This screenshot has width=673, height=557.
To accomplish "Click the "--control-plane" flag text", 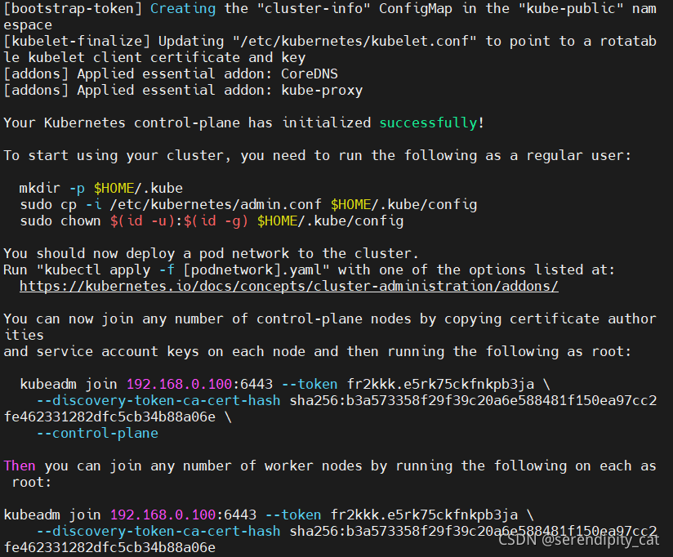I will click(x=97, y=434).
